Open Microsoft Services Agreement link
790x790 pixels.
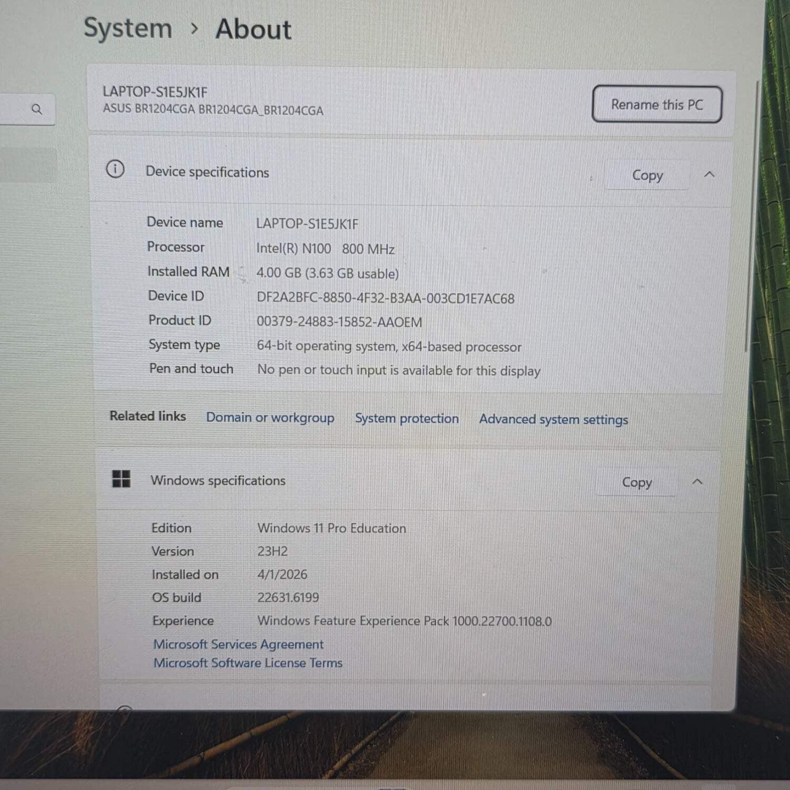238,644
